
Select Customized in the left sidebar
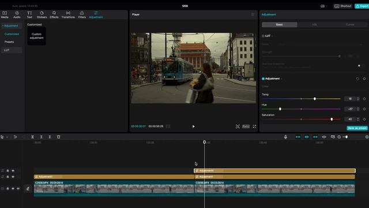[x=12, y=34]
